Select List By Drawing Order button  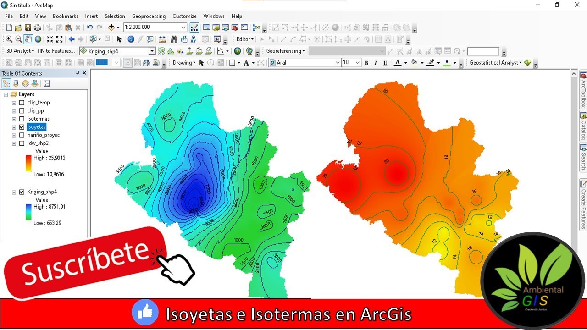pyautogui.click(x=6, y=83)
